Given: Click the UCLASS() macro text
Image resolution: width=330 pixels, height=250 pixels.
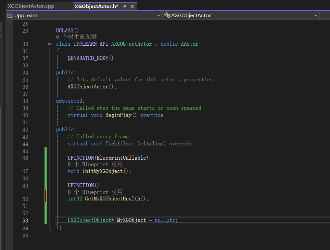Looking at the screenshot, I should click(67, 30).
